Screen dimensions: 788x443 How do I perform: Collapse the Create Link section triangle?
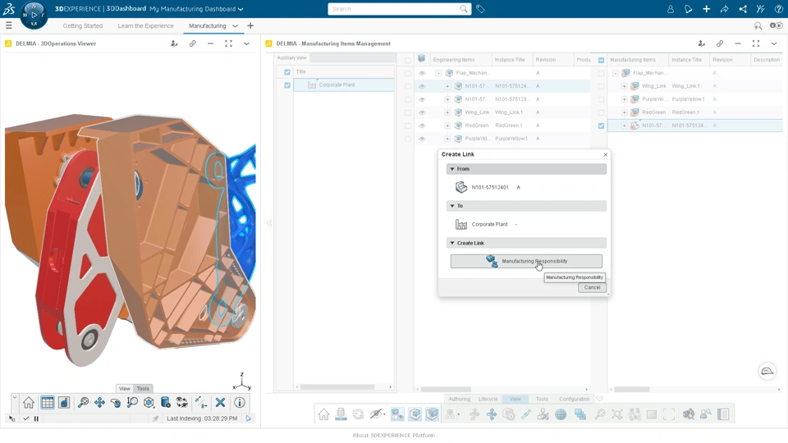[x=452, y=243]
